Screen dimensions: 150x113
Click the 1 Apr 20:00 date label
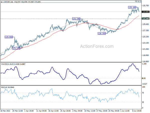click(x=29, y=111)
